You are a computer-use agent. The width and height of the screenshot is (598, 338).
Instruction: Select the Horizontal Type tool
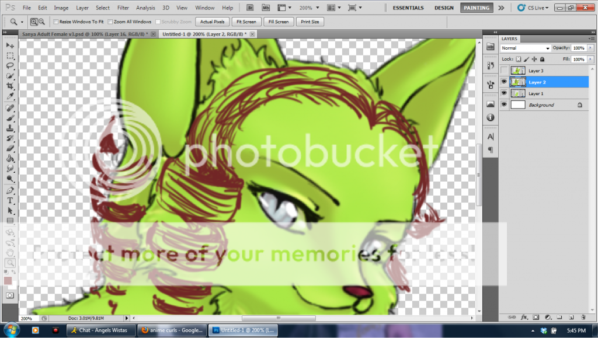point(10,200)
